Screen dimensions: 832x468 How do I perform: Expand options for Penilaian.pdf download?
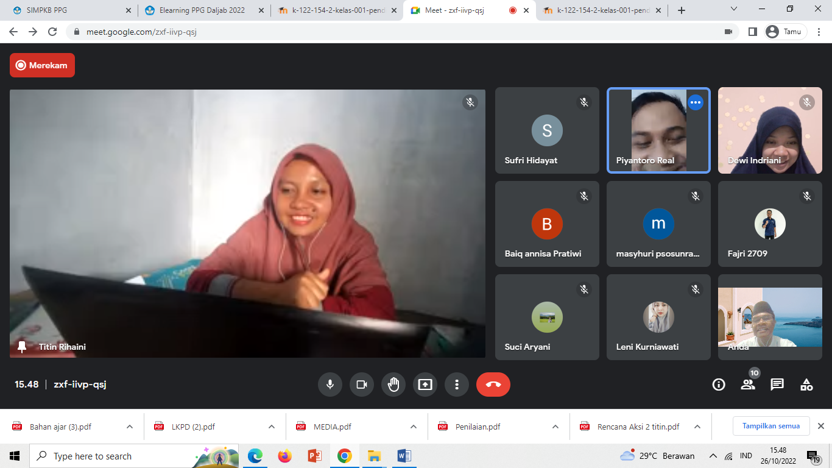pyautogui.click(x=555, y=427)
